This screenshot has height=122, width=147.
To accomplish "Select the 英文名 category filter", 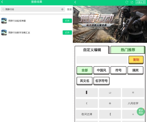I will point(84,81).
